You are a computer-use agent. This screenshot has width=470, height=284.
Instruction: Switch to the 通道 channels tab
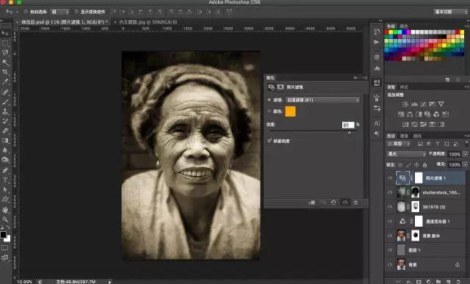coord(404,136)
